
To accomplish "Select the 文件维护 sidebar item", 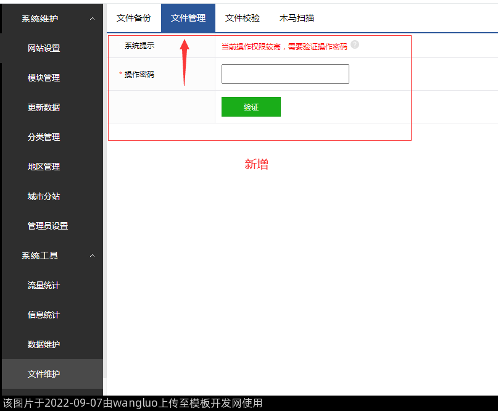I will tap(44, 374).
